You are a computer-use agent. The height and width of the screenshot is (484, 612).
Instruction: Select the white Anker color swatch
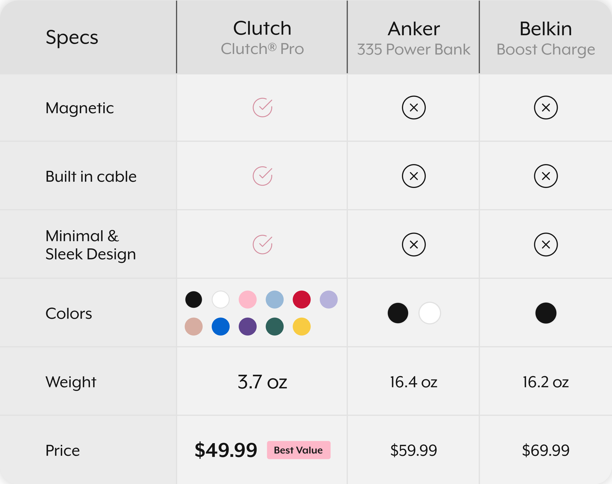(430, 313)
